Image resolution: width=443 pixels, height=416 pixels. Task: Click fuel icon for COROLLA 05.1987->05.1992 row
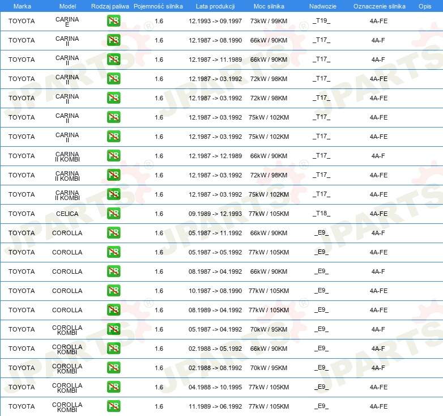point(113,252)
